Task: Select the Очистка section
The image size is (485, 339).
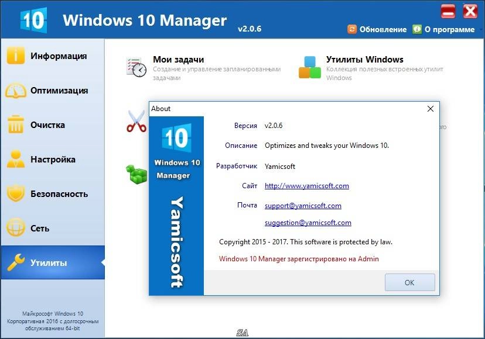Action: tap(47, 125)
